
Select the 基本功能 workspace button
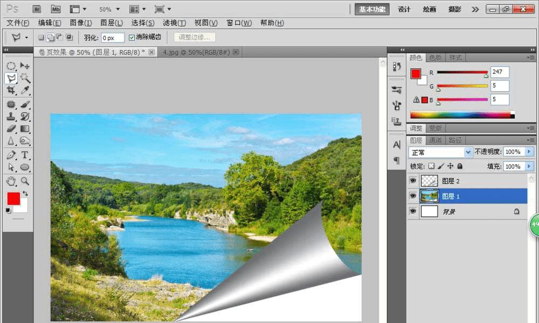click(x=372, y=9)
